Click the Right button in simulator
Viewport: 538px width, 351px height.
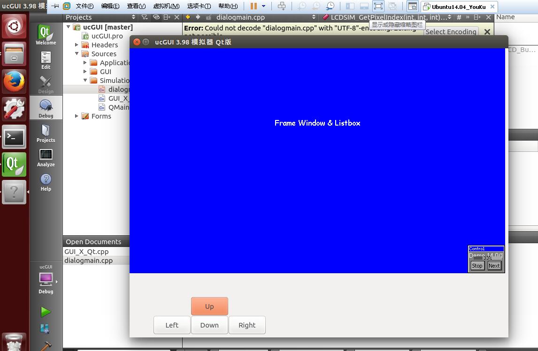(x=247, y=325)
